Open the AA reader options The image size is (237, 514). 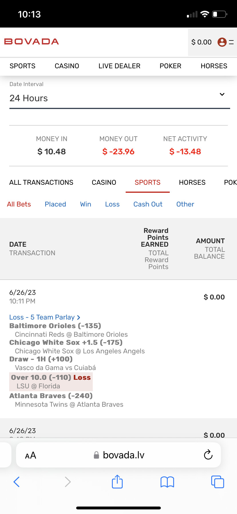click(x=31, y=455)
